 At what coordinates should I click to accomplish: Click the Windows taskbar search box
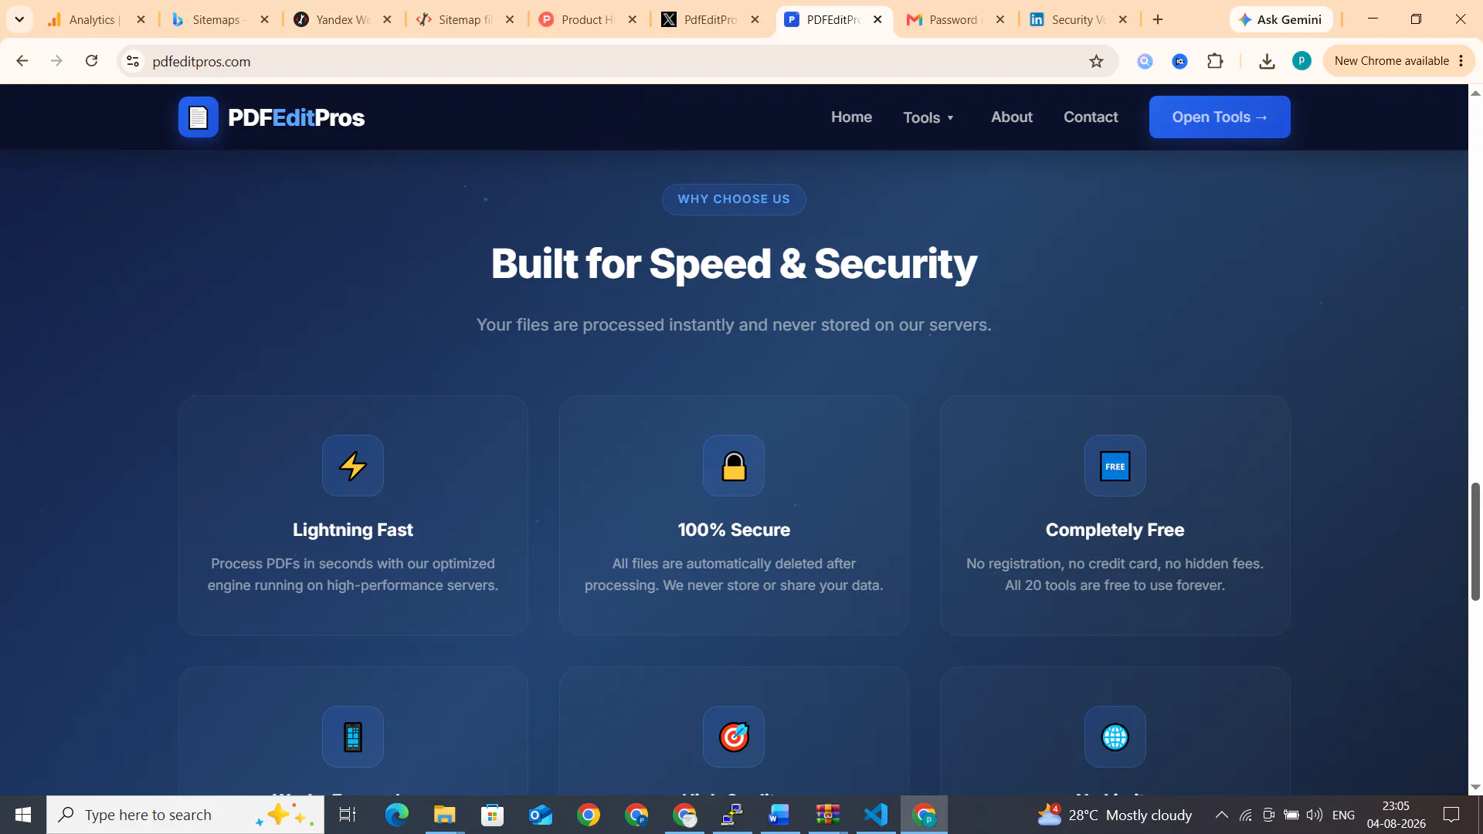click(x=185, y=815)
